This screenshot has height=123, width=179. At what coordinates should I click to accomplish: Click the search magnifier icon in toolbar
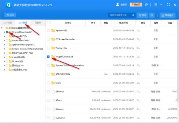click(152, 15)
